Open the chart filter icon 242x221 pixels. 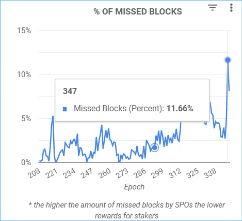pyautogui.click(x=213, y=8)
